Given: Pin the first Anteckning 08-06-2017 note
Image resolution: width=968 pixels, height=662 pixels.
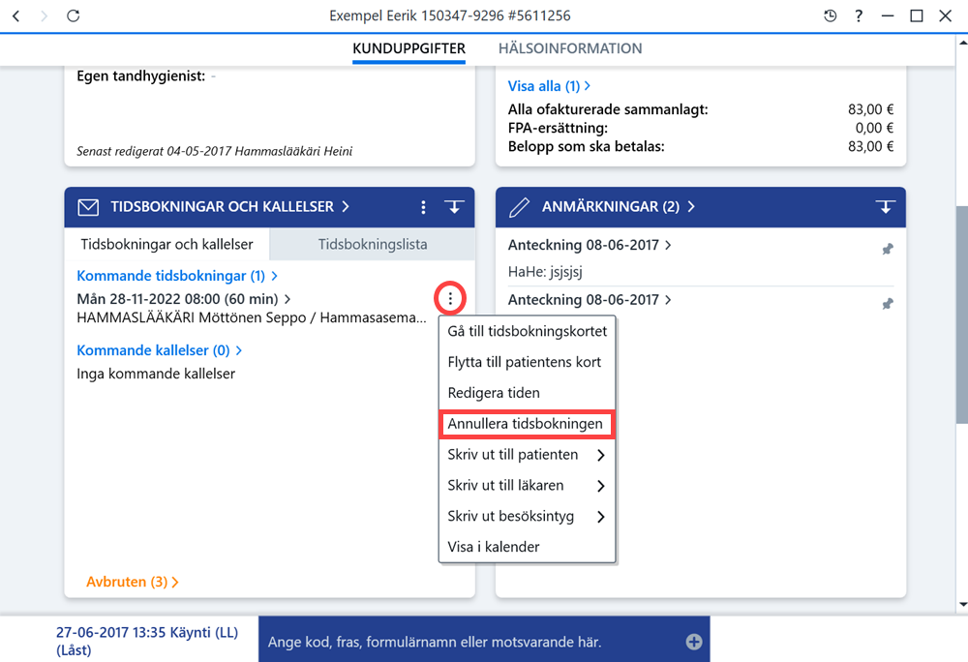Looking at the screenshot, I should click(x=887, y=250).
